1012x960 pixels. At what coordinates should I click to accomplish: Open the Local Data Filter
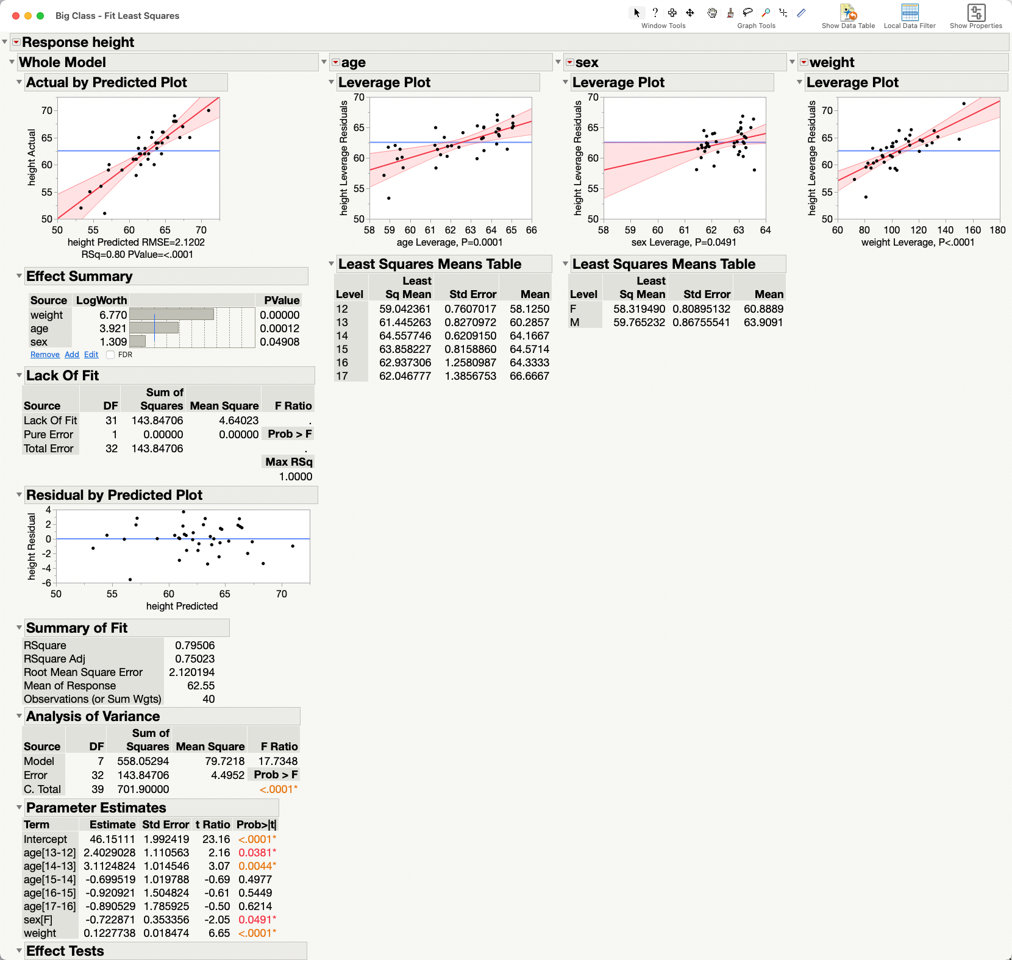click(x=910, y=13)
